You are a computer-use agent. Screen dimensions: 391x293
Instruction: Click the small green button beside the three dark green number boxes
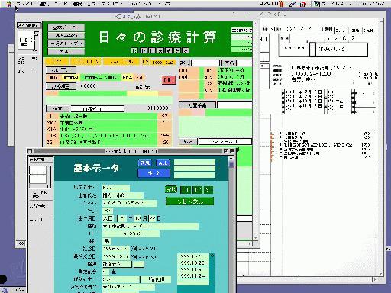click(x=171, y=189)
